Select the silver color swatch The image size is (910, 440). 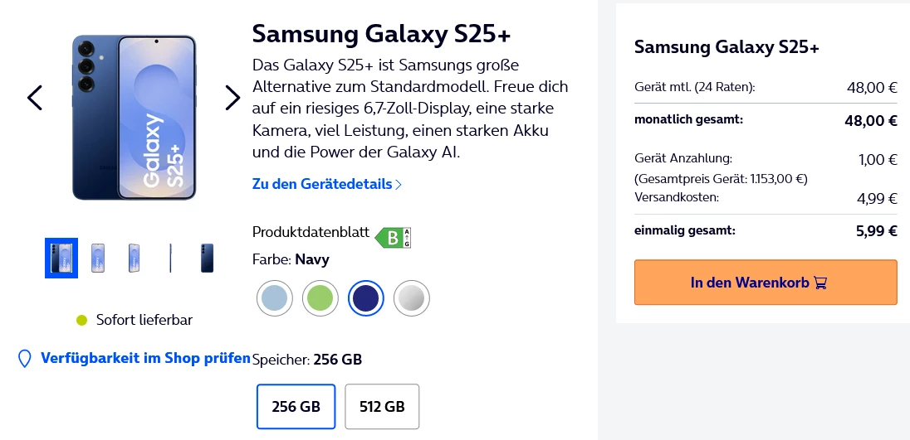[x=410, y=298]
